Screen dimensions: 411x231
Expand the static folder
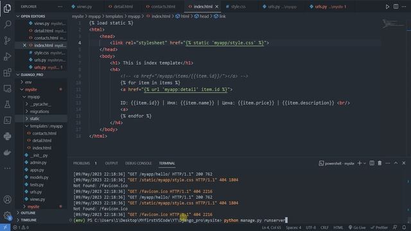click(35, 119)
